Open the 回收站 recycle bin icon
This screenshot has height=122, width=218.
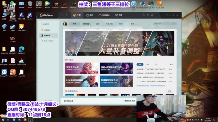[30, 5]
